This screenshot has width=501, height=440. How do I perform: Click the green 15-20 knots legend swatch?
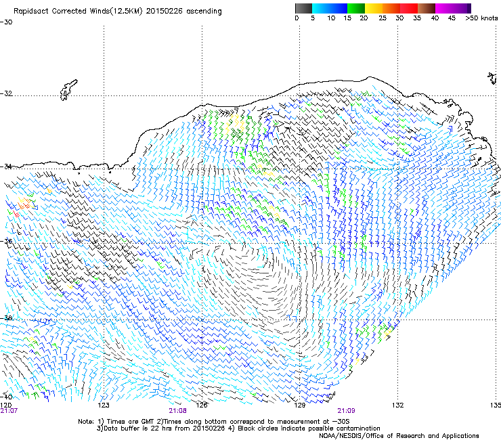coord(356,8)
